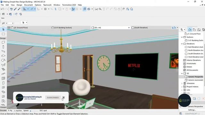Collapse the Sections folder in Navigator
The height and width of the screenshot is (115, 205).
[x=182, y=37]
